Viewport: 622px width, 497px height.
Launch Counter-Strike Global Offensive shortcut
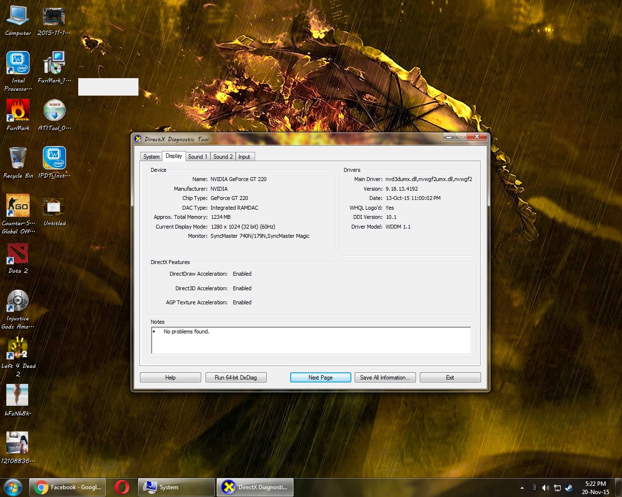click(x=18, y=214)
